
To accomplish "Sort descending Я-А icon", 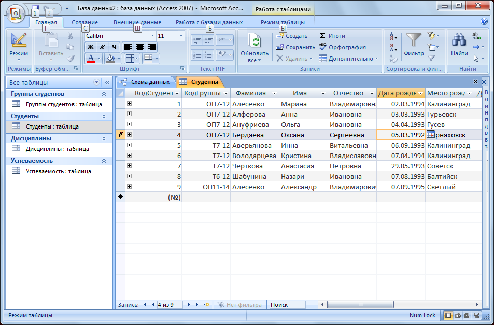I will [393, 47].
